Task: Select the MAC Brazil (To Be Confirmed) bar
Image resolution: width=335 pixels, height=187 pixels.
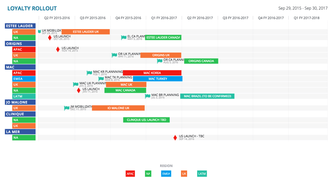Action: point(207,96)
